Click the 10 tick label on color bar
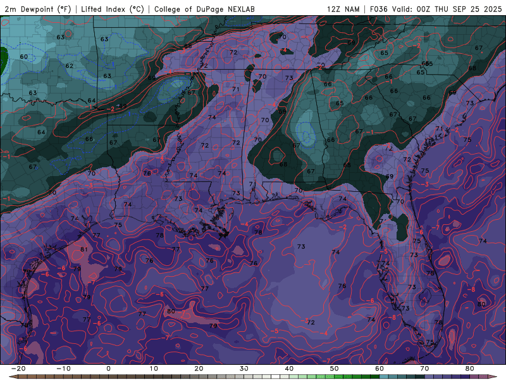This screenshot has height=380, width=506. [154, 369]
